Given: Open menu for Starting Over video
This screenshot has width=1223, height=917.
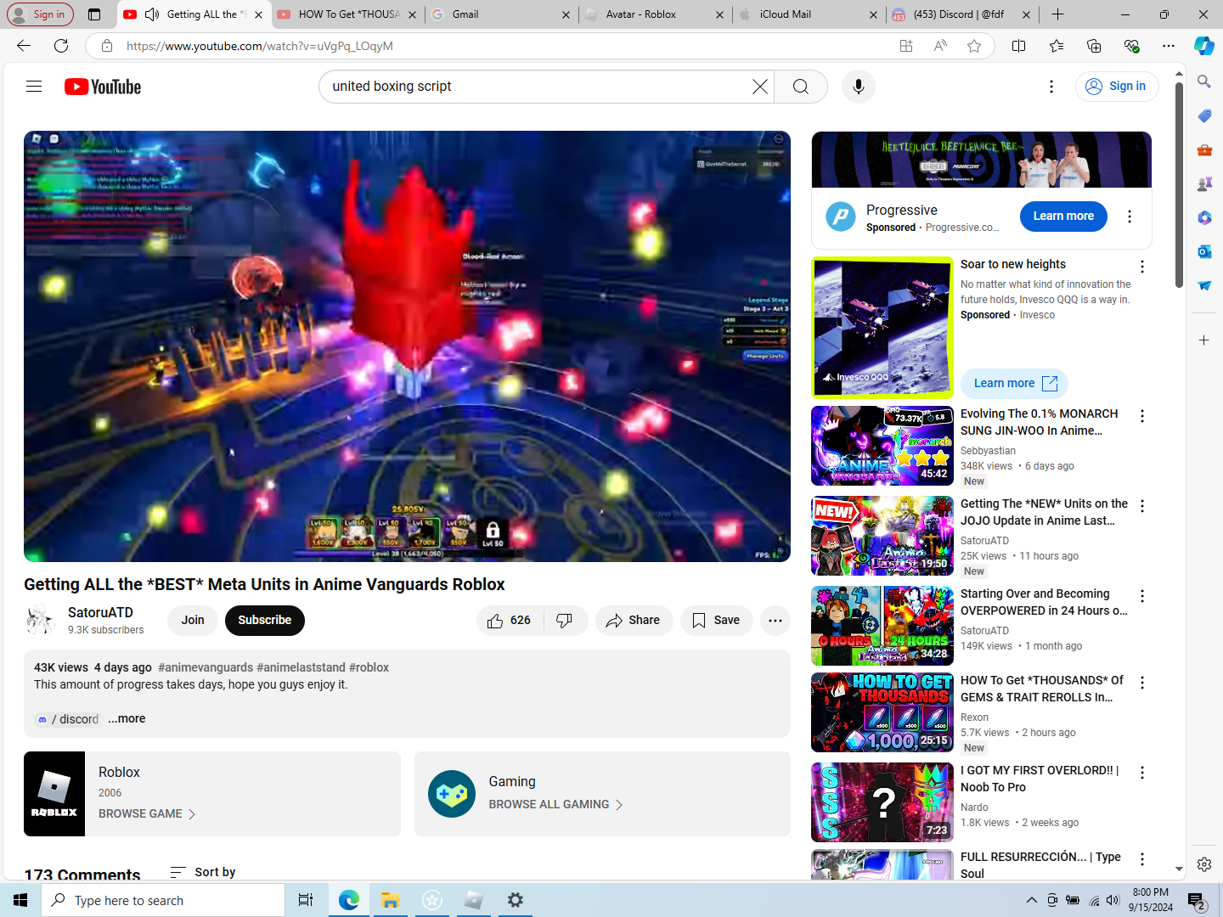Looking at the screenshot, I should click(x=1142, y=596).
